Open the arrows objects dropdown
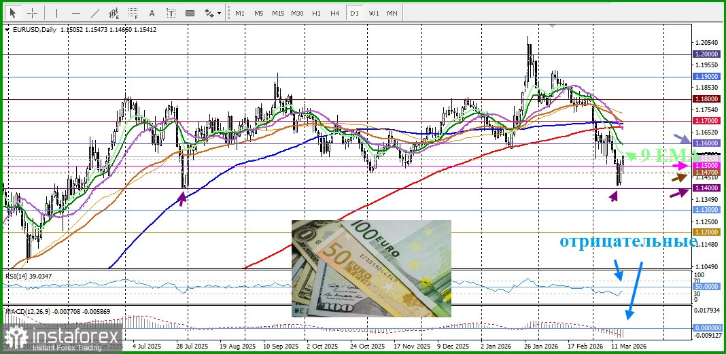 tap(213, 13)
